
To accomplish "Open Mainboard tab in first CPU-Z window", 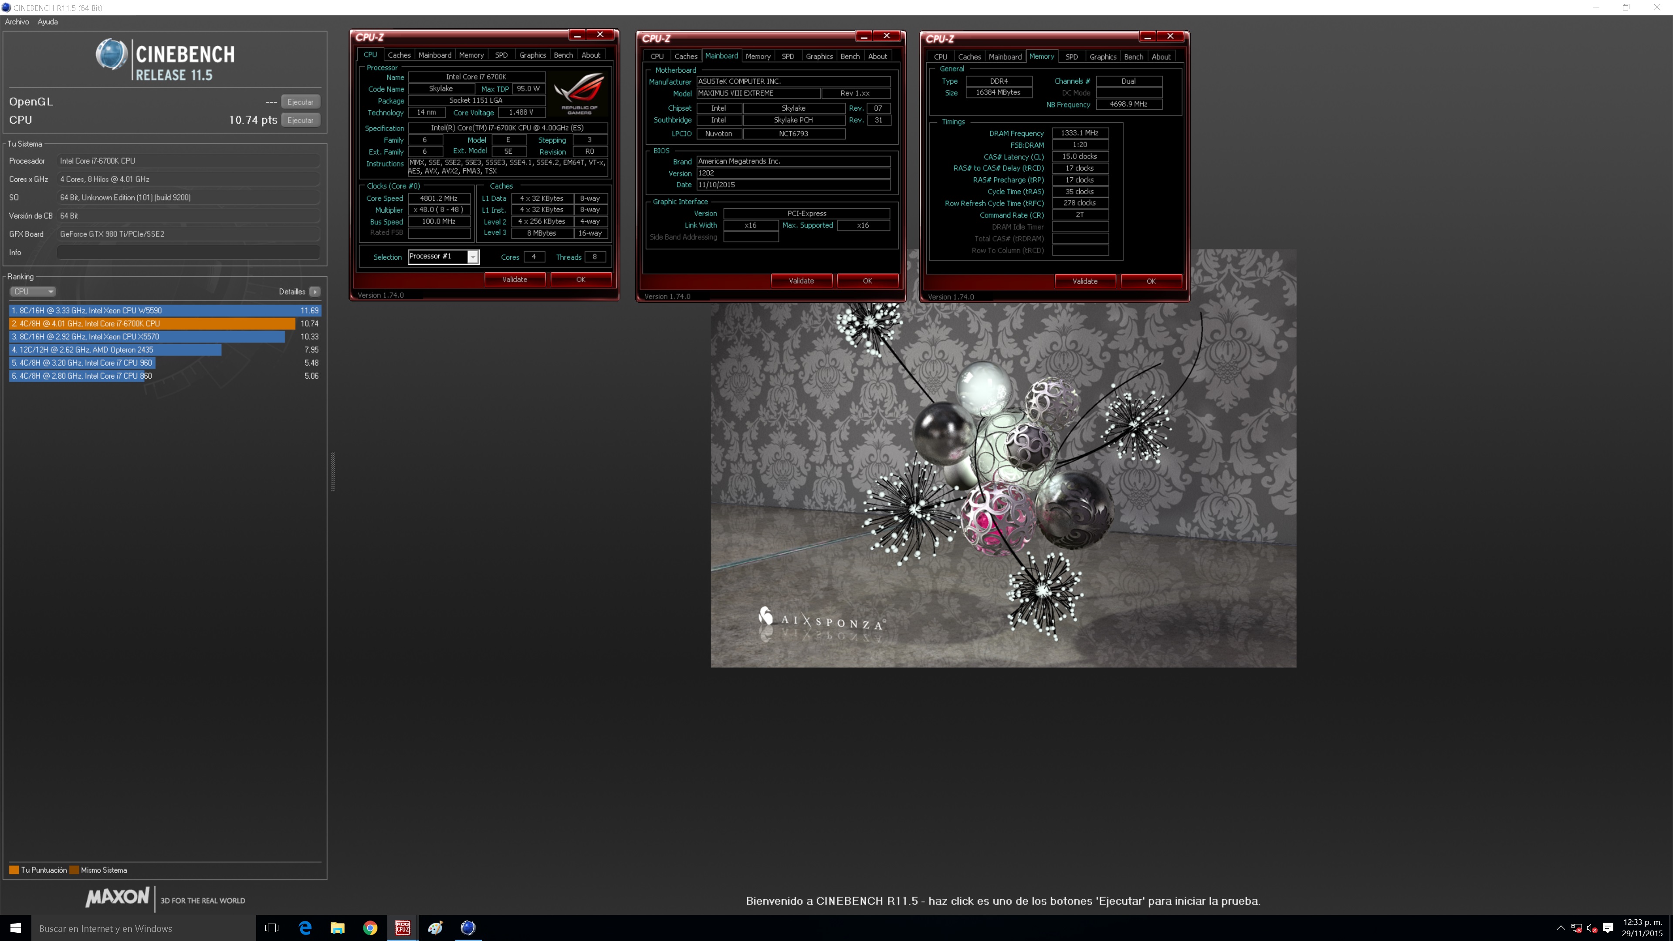I will [x=434, y=55].
